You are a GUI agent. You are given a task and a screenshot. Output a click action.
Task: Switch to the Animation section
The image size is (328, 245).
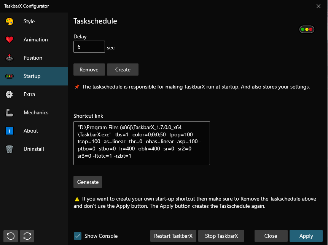click(x=34, y=40)
